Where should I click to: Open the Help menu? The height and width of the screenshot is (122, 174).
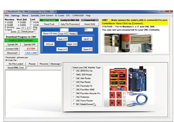click(x=88, y=16)
